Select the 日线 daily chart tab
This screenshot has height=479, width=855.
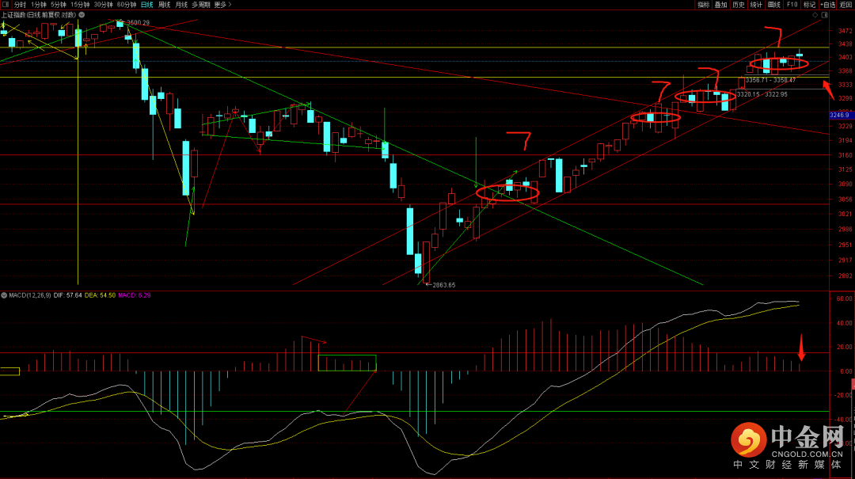tap(146, 5)
